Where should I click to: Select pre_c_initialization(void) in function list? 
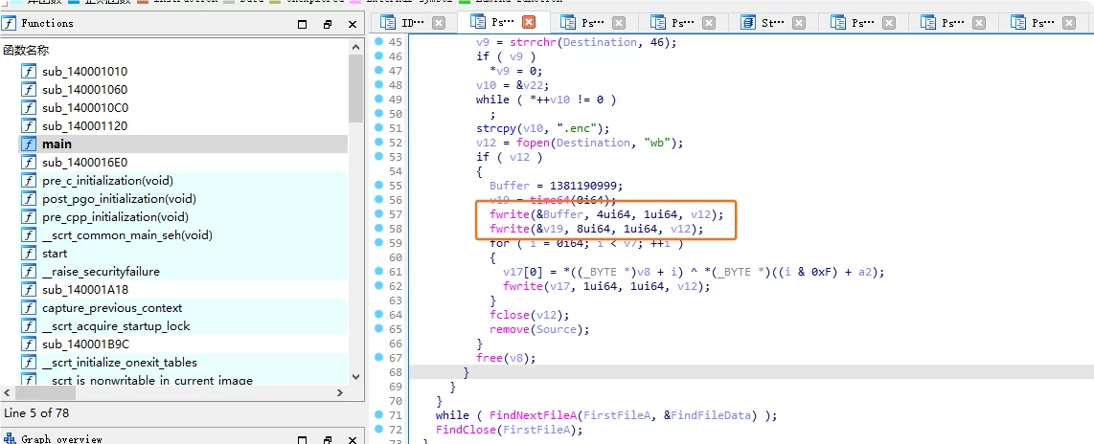(x=107, y=181)
